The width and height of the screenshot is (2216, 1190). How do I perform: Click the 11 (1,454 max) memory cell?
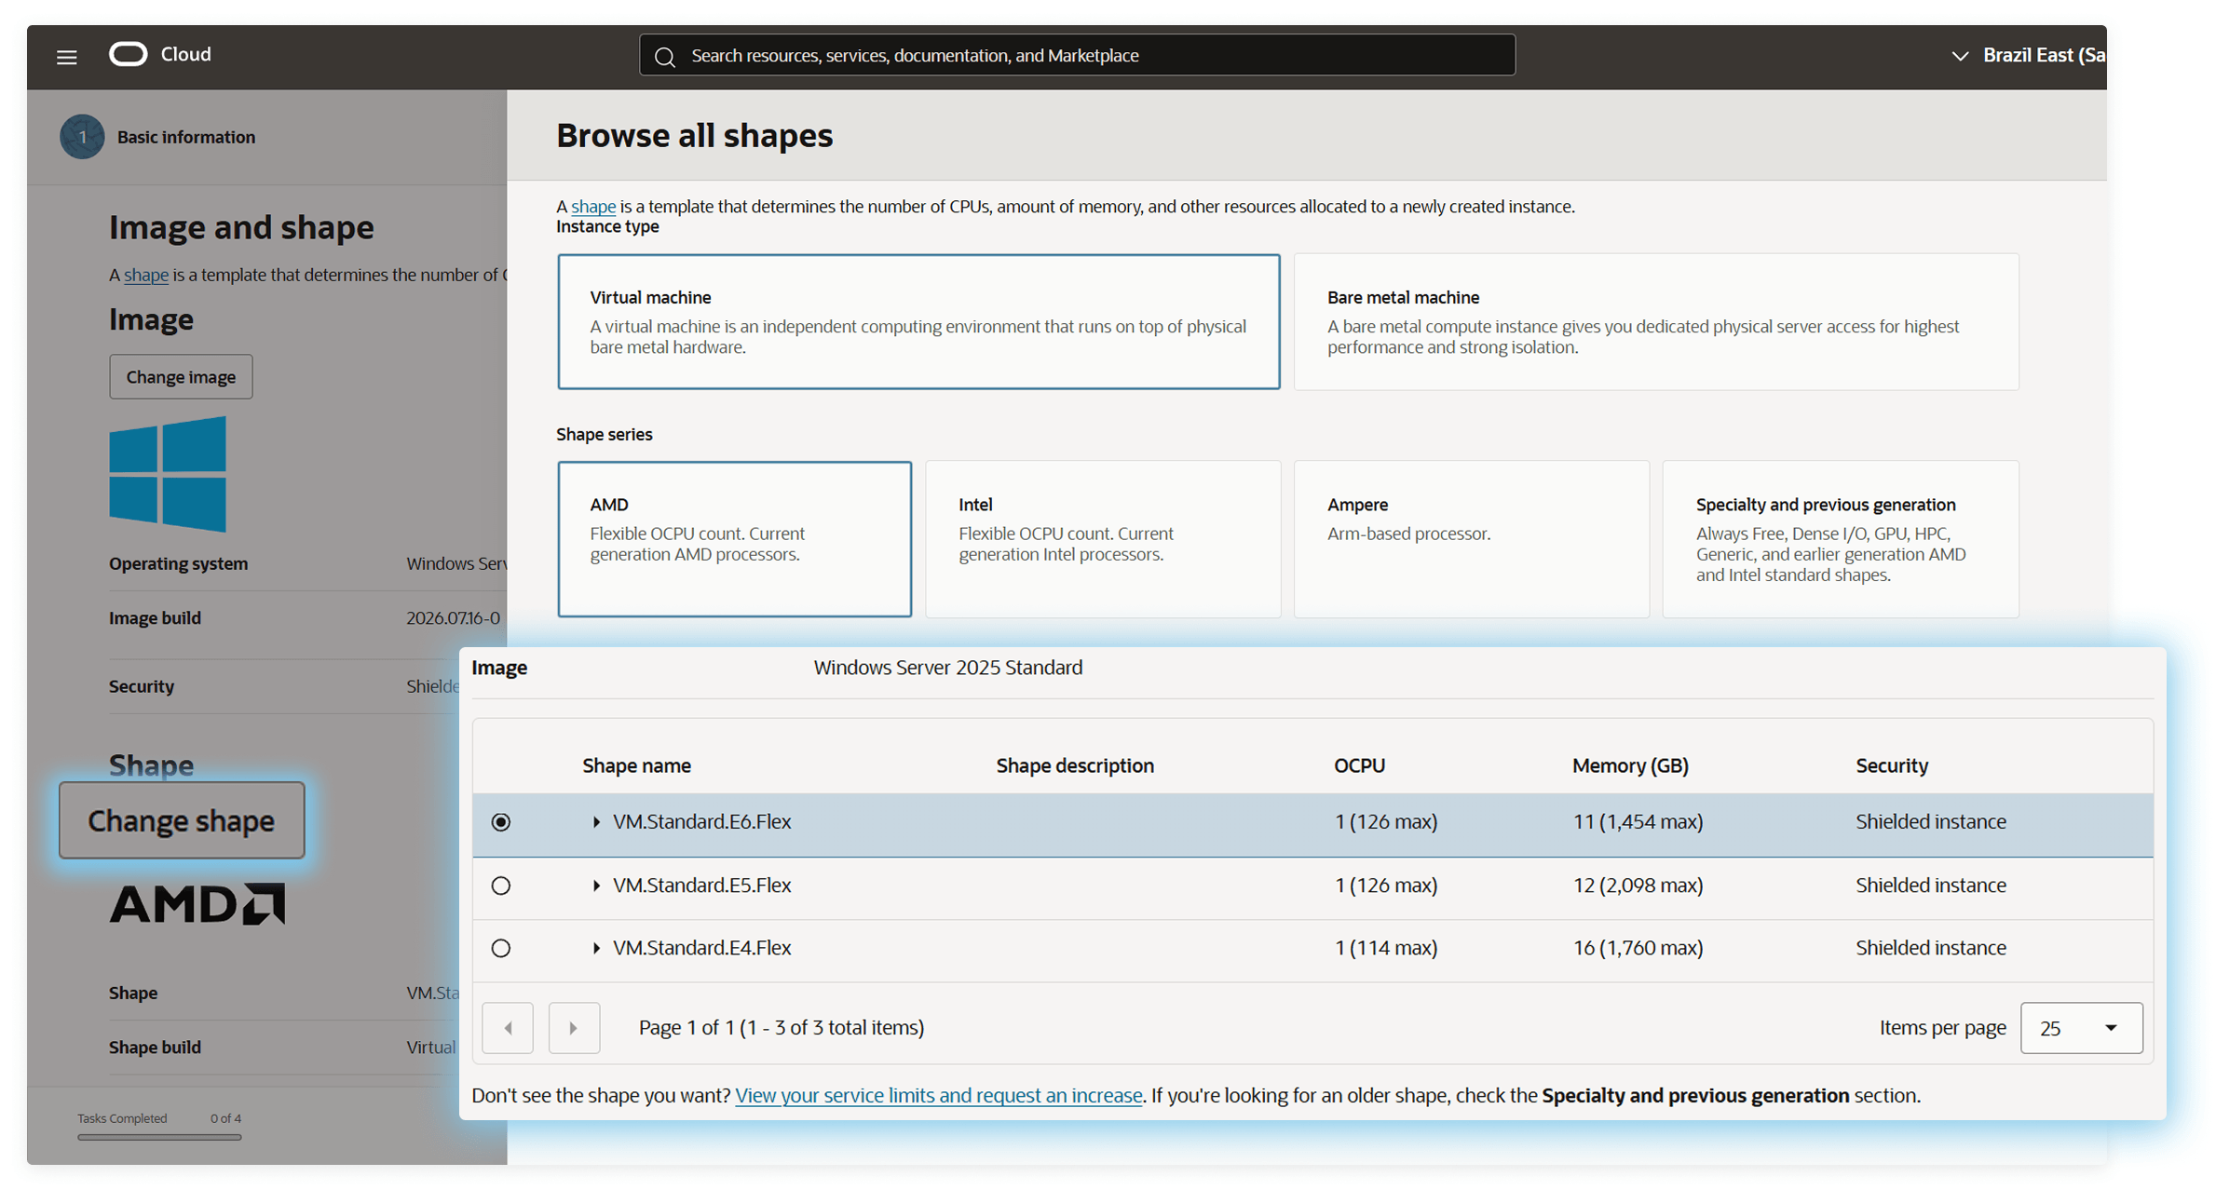(x=1638, y=822)
